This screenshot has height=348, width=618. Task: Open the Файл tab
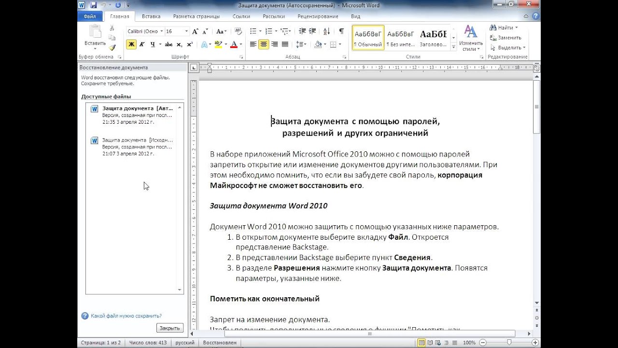pos(90,16)
